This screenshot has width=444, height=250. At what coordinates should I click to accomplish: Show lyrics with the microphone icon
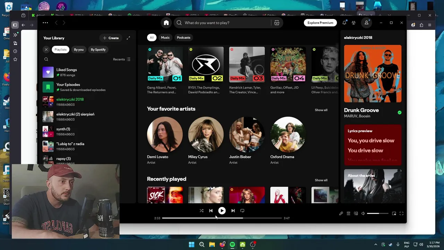coord(341,214)
